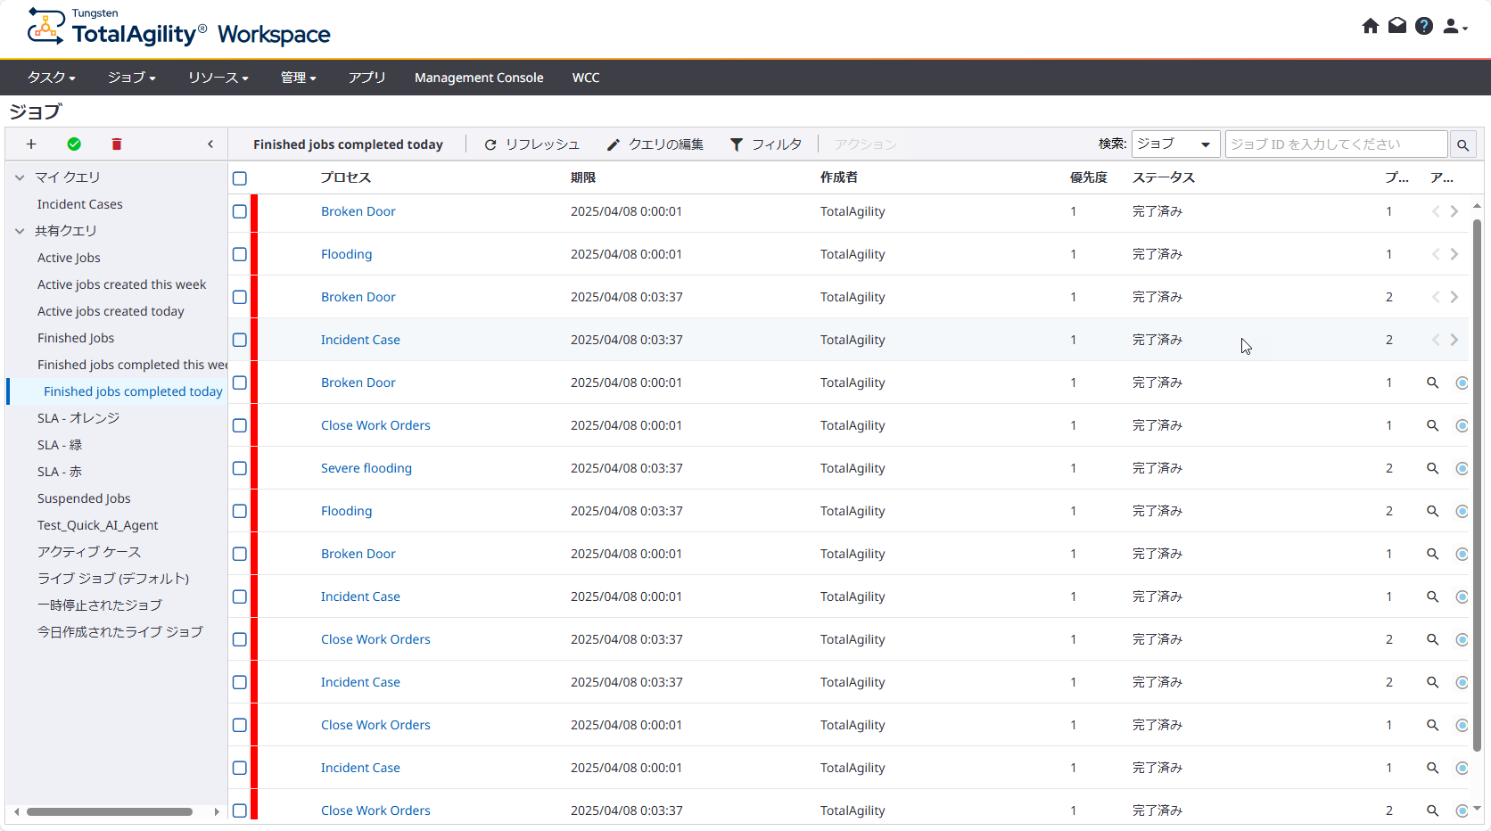Open the mail inbox icon
1491x831 pixels.
click(1397, 26)
